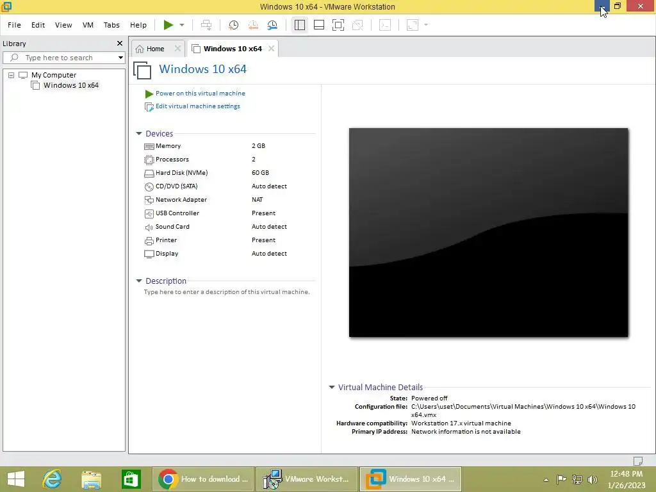
Task: Close the Library panel
Action: point(120,44)
